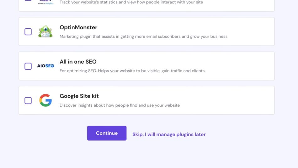Click blank space inside All in one SEO card
The height and width of the screenshot is (168, 298).
click(239, 66)
